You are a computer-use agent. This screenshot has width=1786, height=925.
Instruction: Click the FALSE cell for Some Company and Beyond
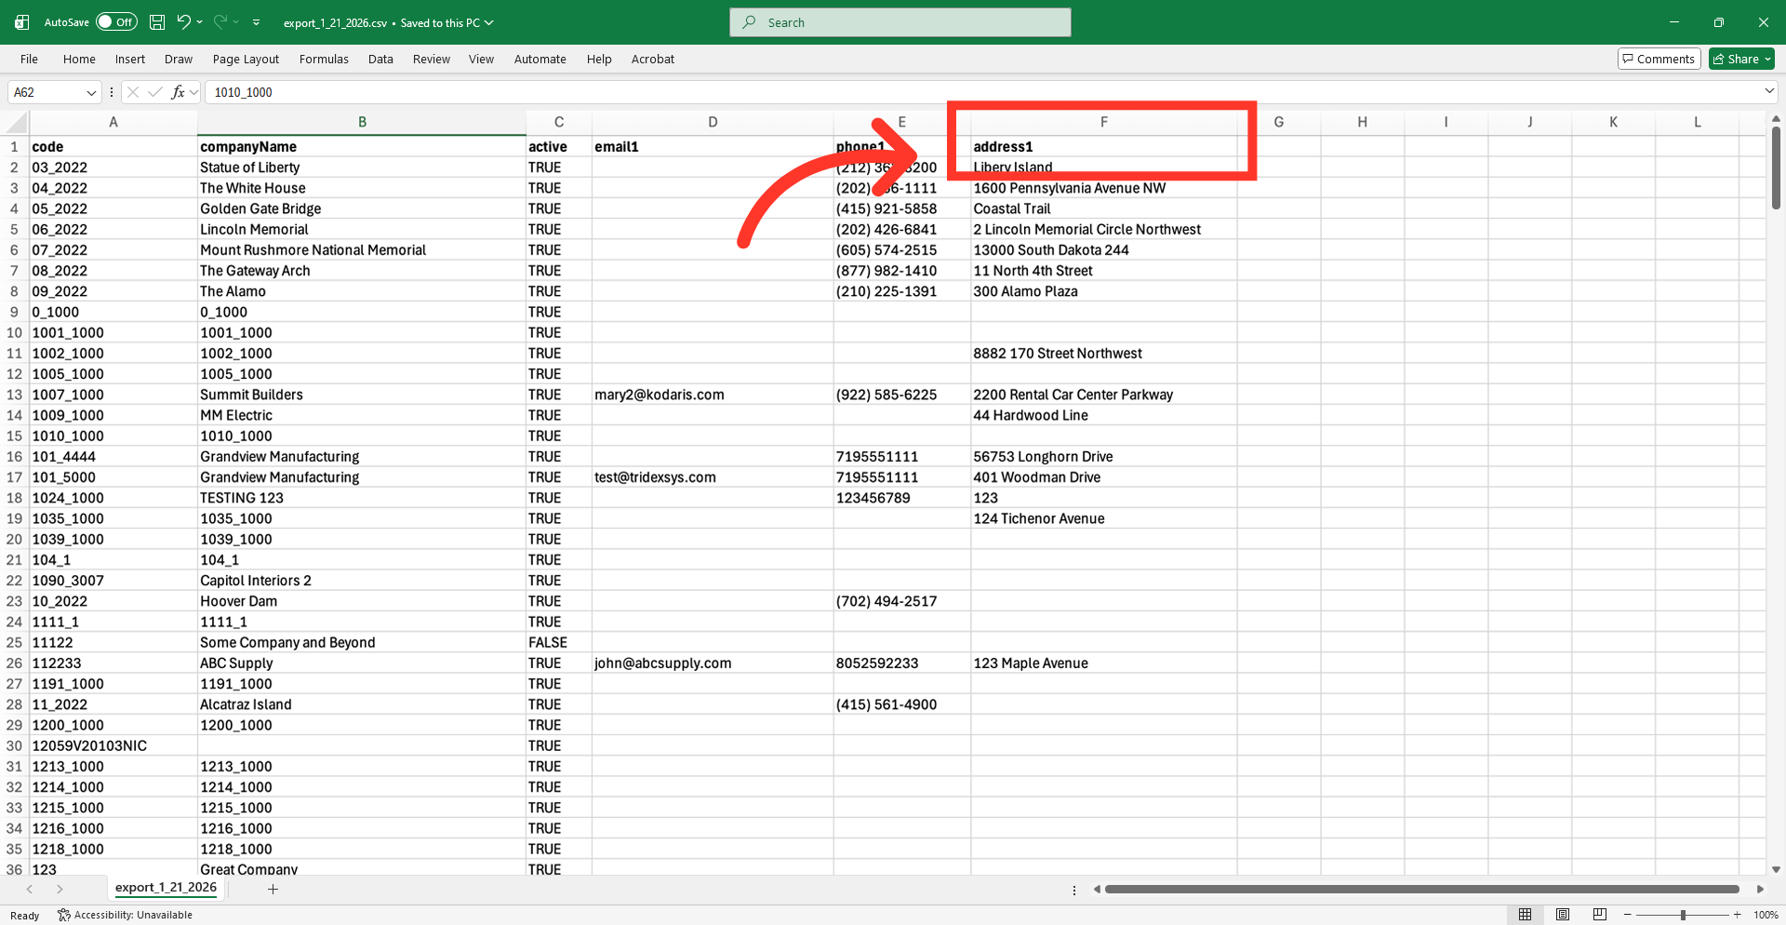pyautogui.click(x=559, y=643)
